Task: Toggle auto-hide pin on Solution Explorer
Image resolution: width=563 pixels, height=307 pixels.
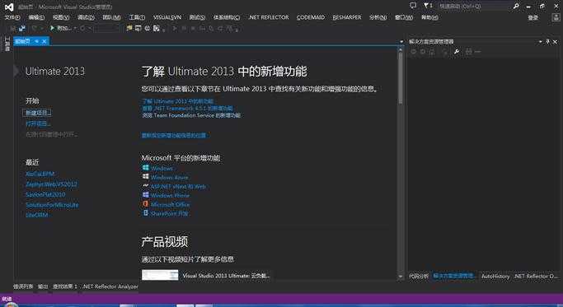Action: pyautogui.click(x=548, y=42)
